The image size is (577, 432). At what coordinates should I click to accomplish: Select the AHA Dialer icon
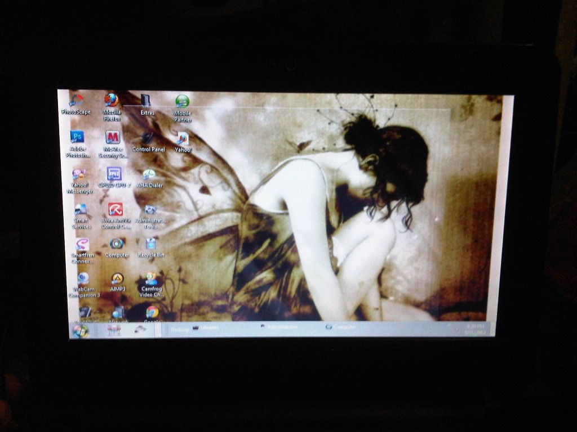pos(149,178)
